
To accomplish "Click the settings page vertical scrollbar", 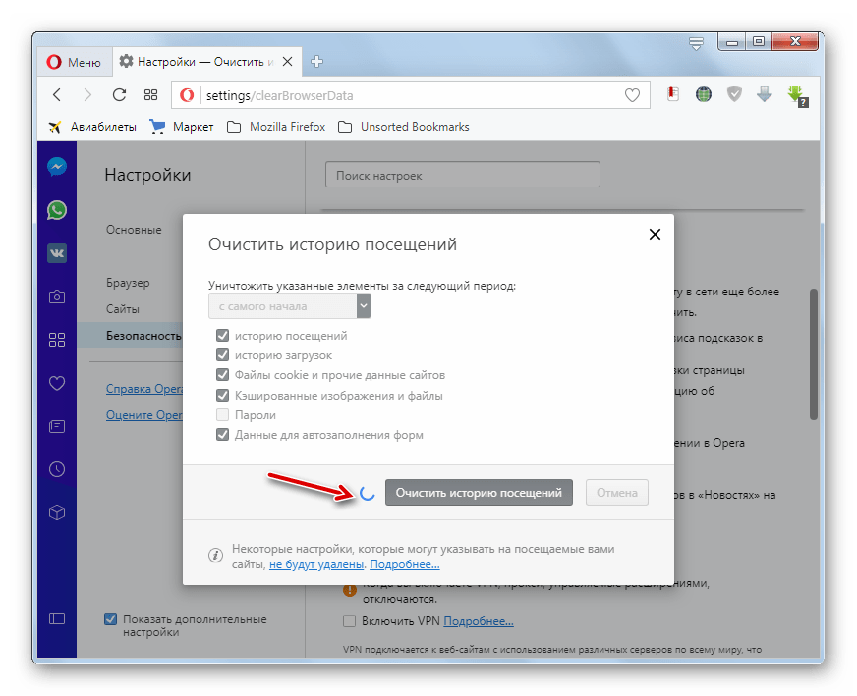I will click(x=814, y=354).
